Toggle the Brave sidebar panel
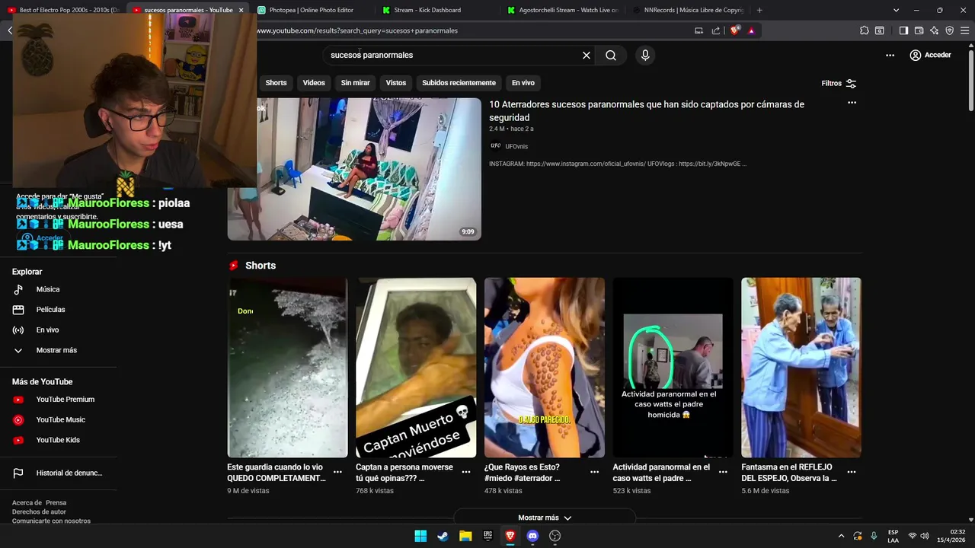 pos(903,30)
